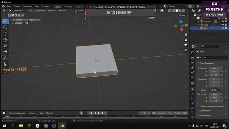Click the Конец 250 end frame field
The width and height of the screenshot is (229, 129).
180,113
